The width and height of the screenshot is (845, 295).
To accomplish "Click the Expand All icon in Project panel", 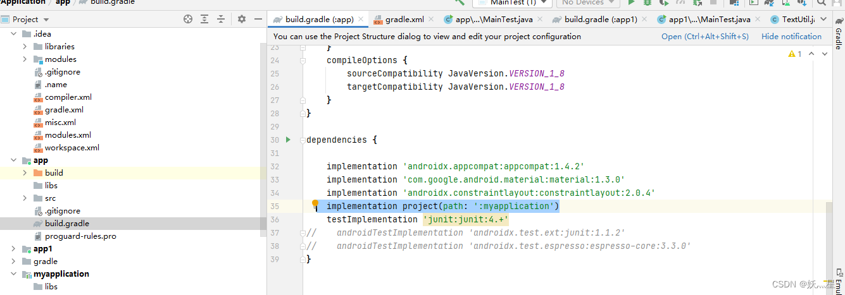I will point(204,20).
